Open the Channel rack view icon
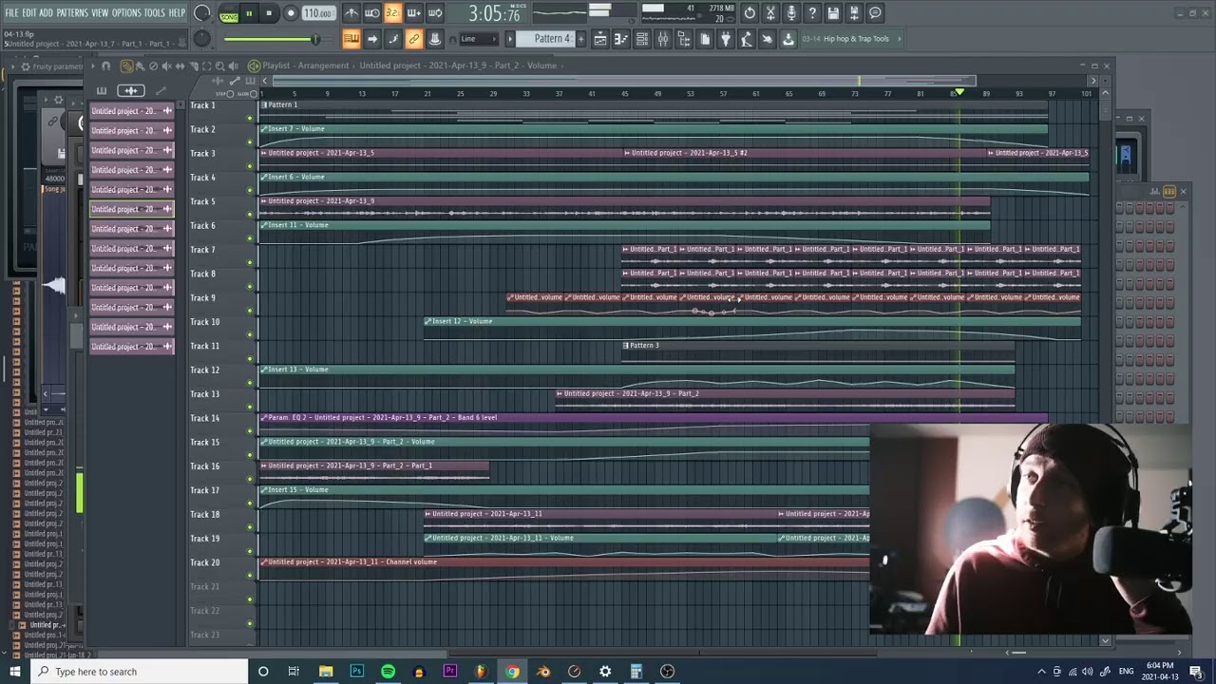 pyautogui.click(x=642, y=39)
